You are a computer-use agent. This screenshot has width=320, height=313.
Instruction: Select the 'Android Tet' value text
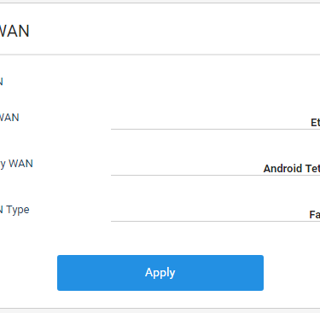[292, 169]
